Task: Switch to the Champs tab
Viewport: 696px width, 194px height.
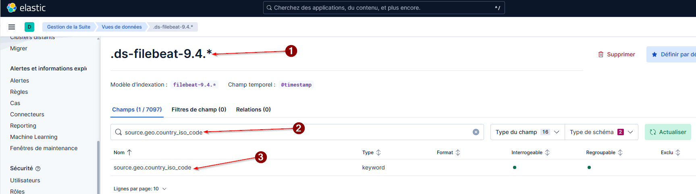Action: pyautogui.click(x=137, y=109)
